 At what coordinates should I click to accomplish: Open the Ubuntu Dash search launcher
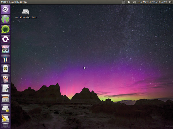click(x=5, y=9)
